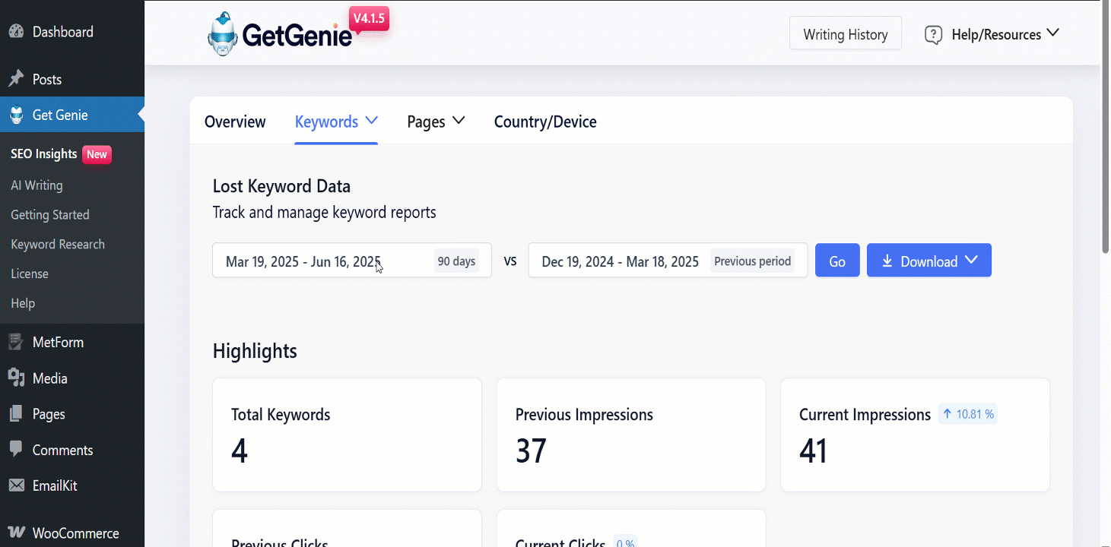Click the download arrow icon
This screenshot has height=547, width=1111.
coord(887,261)
